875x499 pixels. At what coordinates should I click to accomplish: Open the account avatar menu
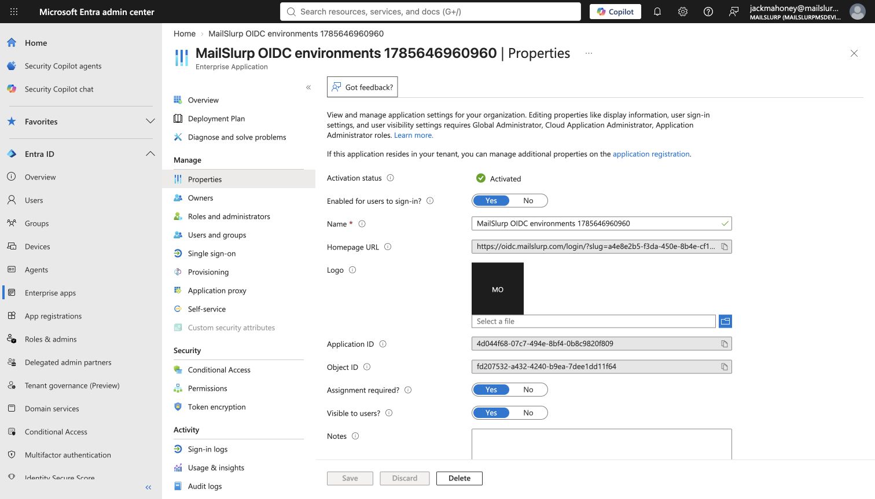857,12
